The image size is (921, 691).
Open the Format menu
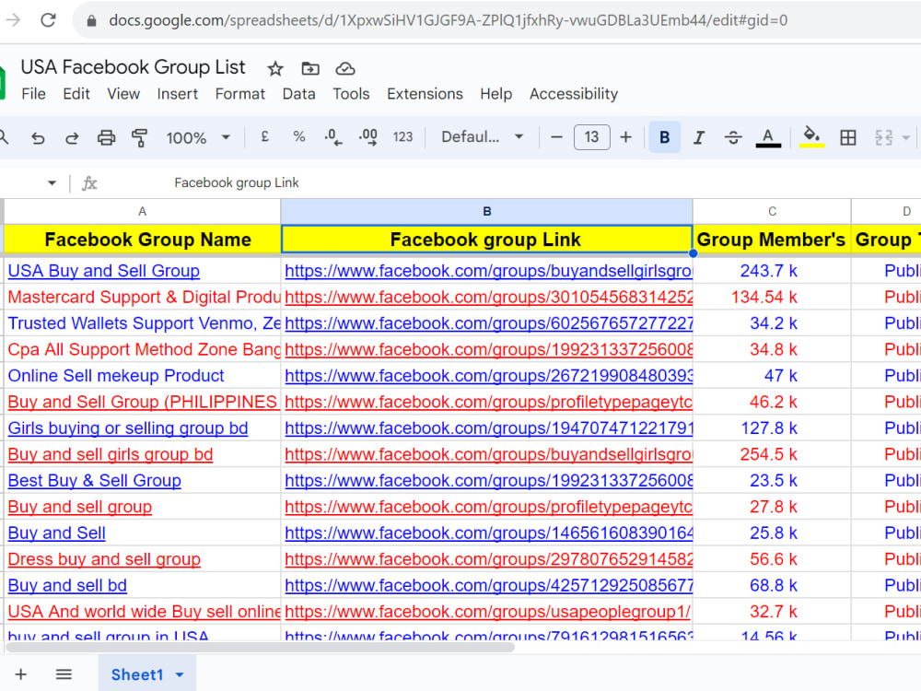point(239,94)
